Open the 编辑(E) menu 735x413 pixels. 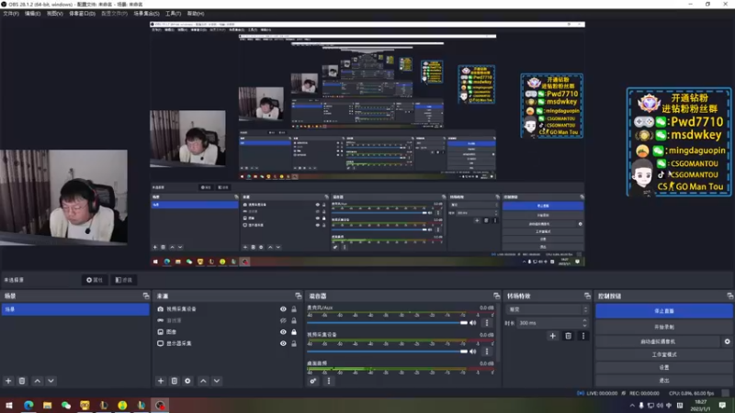[x=32, y=14]
